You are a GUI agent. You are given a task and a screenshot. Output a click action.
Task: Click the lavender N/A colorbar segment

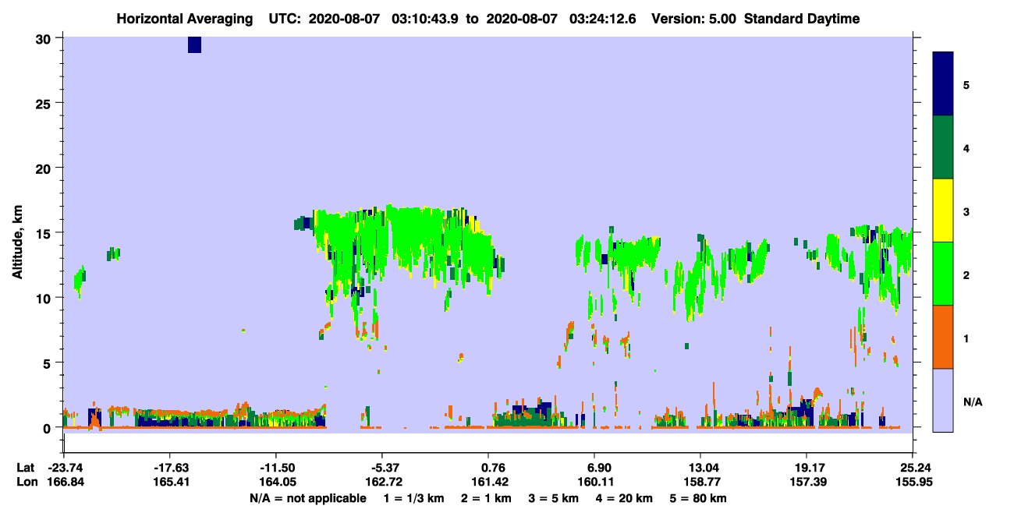tap(943, 400)
